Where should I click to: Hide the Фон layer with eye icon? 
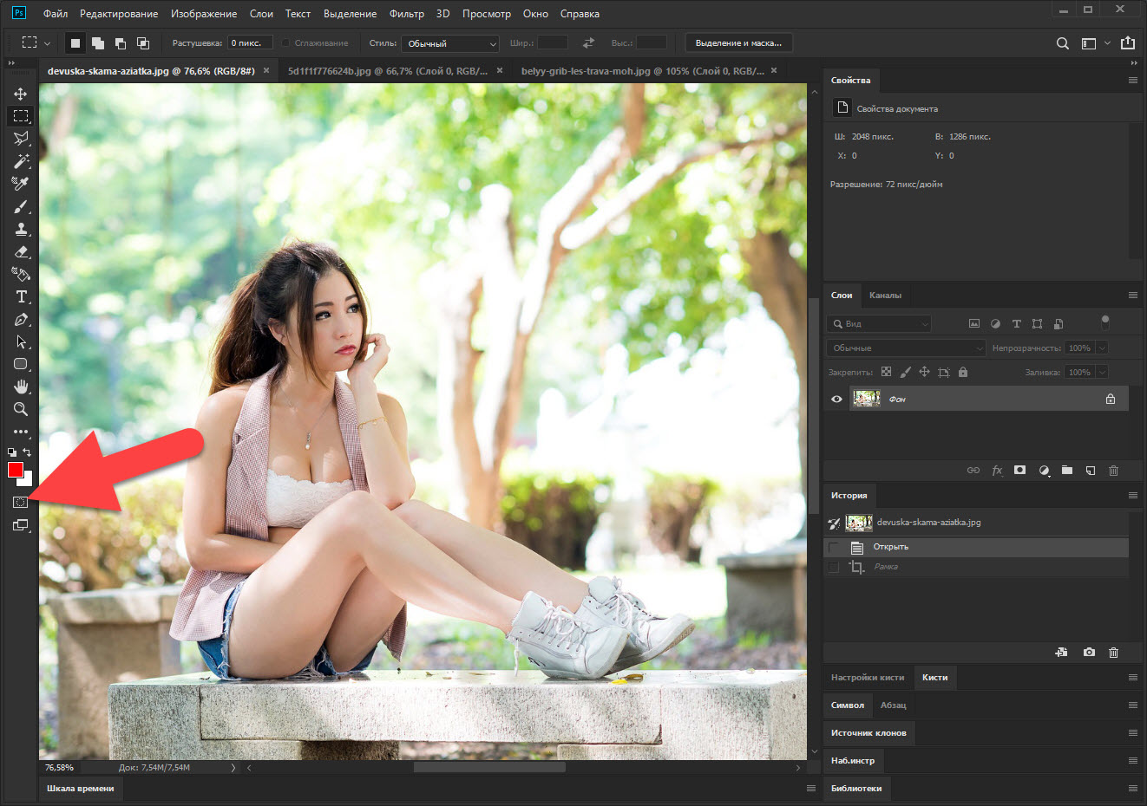836,400
